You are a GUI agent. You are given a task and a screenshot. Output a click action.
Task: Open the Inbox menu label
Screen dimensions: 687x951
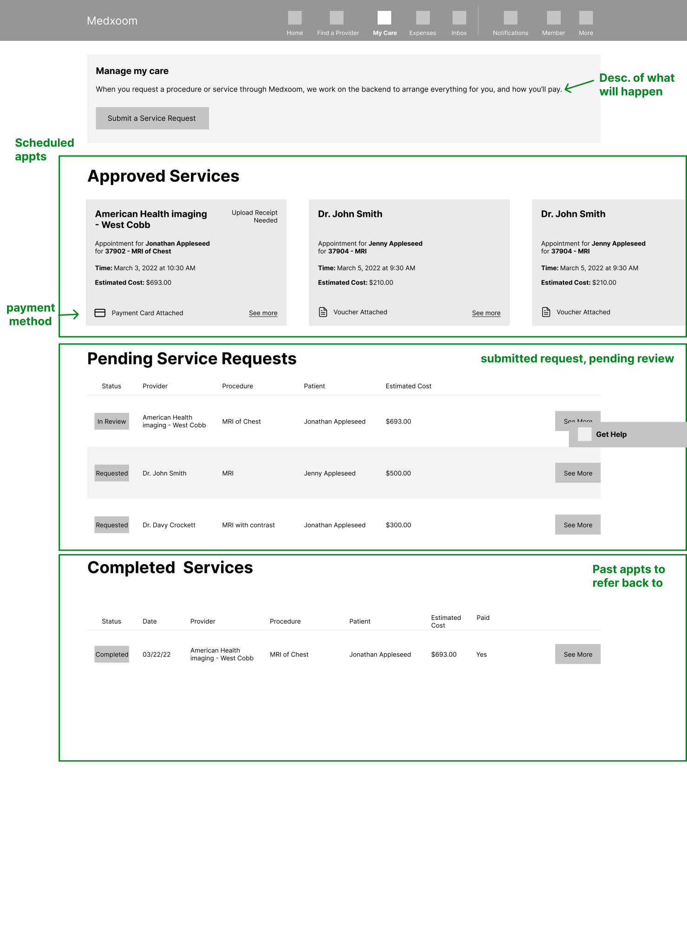tap(459, 33)
